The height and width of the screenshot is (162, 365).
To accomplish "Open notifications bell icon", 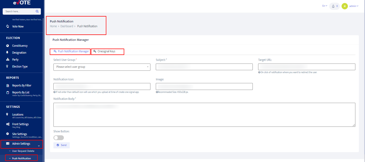I will 333,6.
